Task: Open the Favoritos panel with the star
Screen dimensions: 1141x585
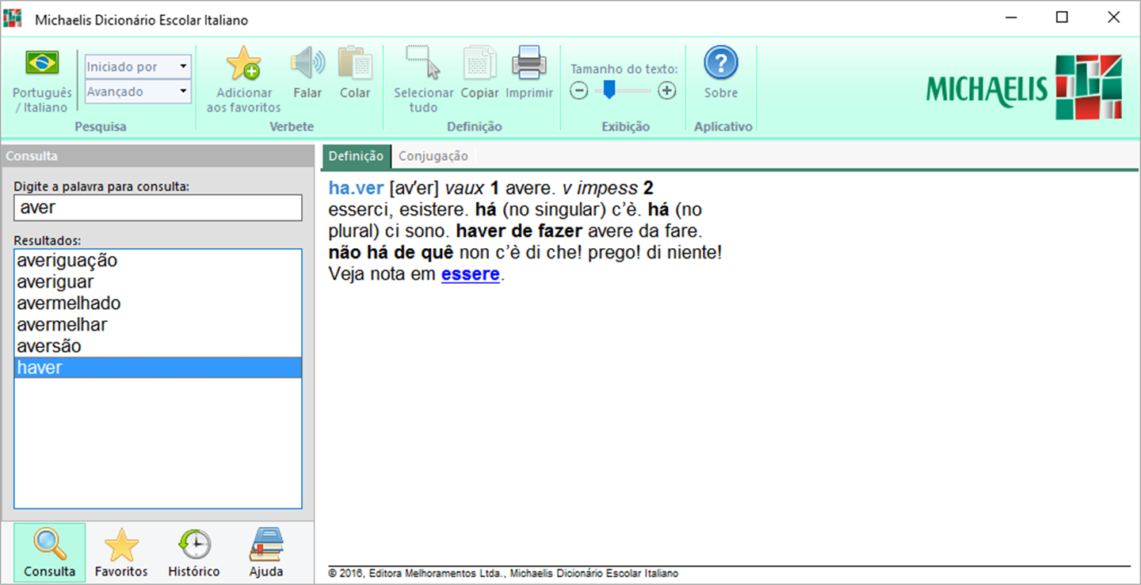Action: 121,545
